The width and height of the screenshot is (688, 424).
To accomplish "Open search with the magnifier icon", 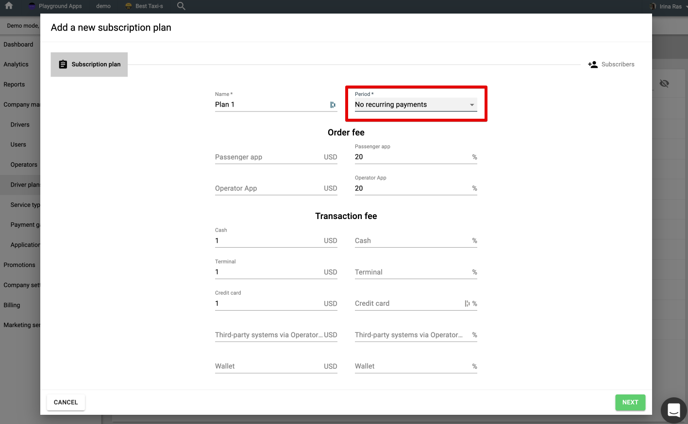I will click(x=181, y=6).
